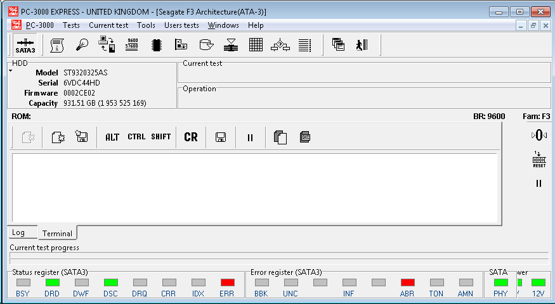Click the green PHY SATA indicator

(x=501, y=282)
